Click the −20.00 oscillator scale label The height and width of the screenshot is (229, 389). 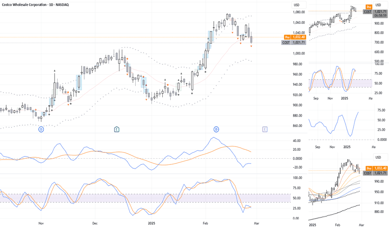point(297,167)
